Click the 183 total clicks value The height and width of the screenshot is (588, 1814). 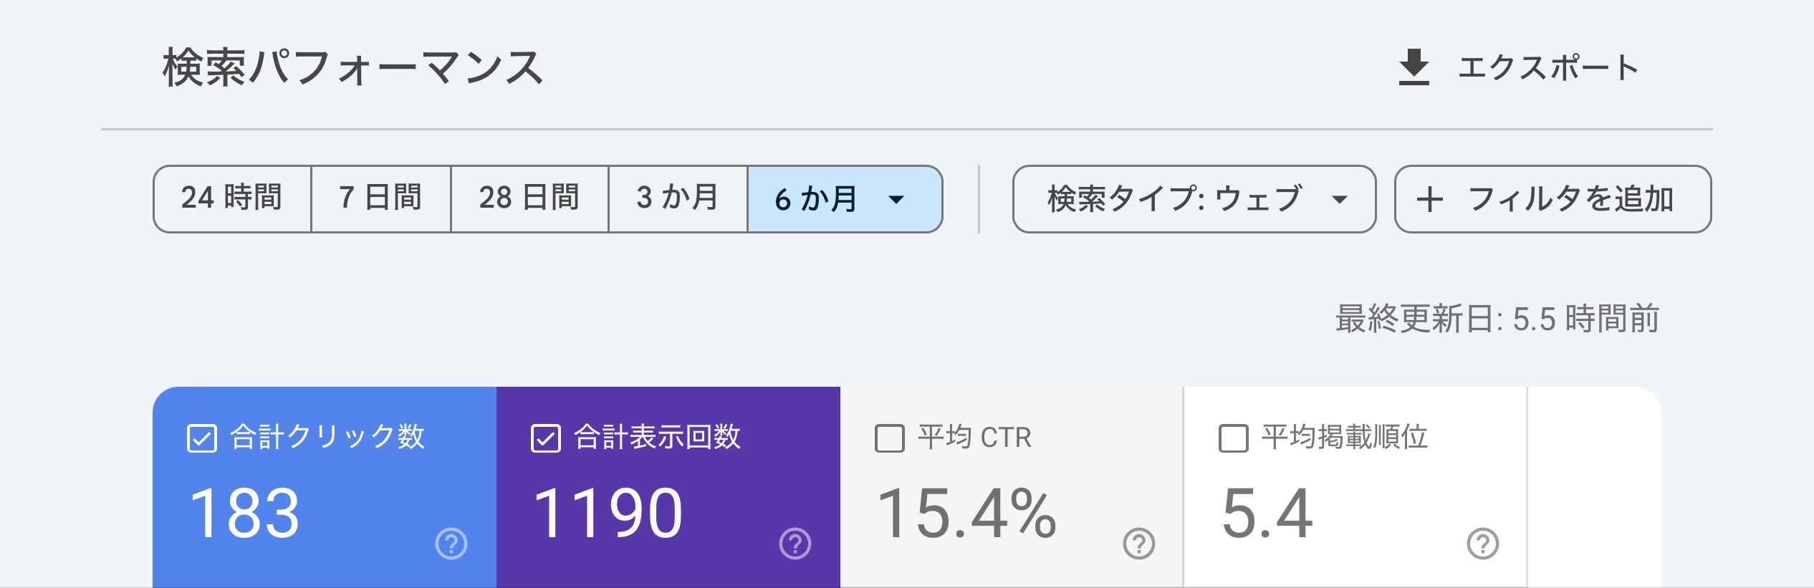[x=244, y=513]
